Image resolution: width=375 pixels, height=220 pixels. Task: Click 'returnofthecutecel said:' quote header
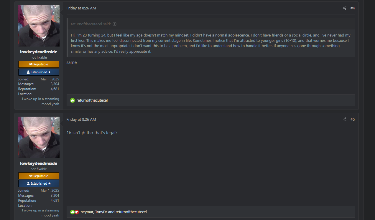pyautogui.click(x=91, y=24)
